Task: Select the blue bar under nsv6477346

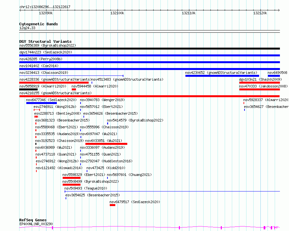Action: point(42,103)
